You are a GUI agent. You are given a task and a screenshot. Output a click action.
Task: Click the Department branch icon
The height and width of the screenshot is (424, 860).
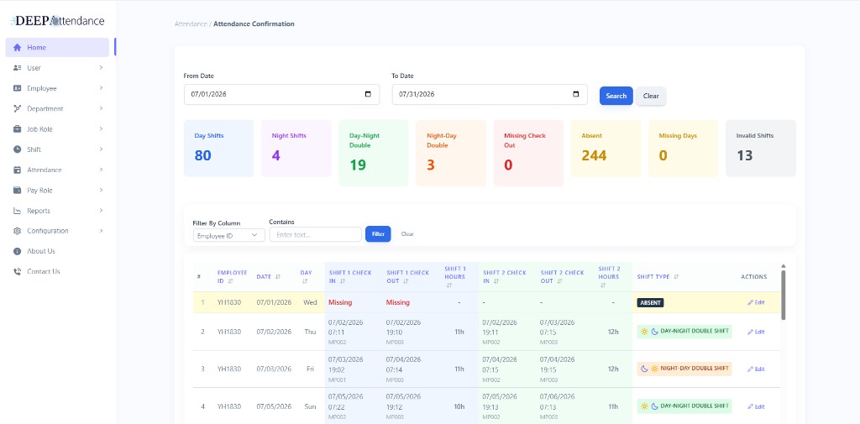[x=17, y=108]
